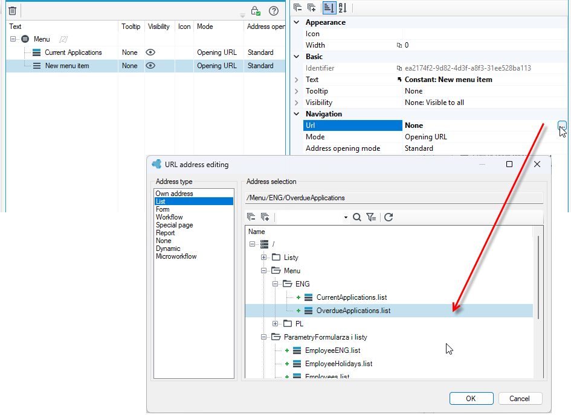Select Current Applications menu item row

pos(146,52)
